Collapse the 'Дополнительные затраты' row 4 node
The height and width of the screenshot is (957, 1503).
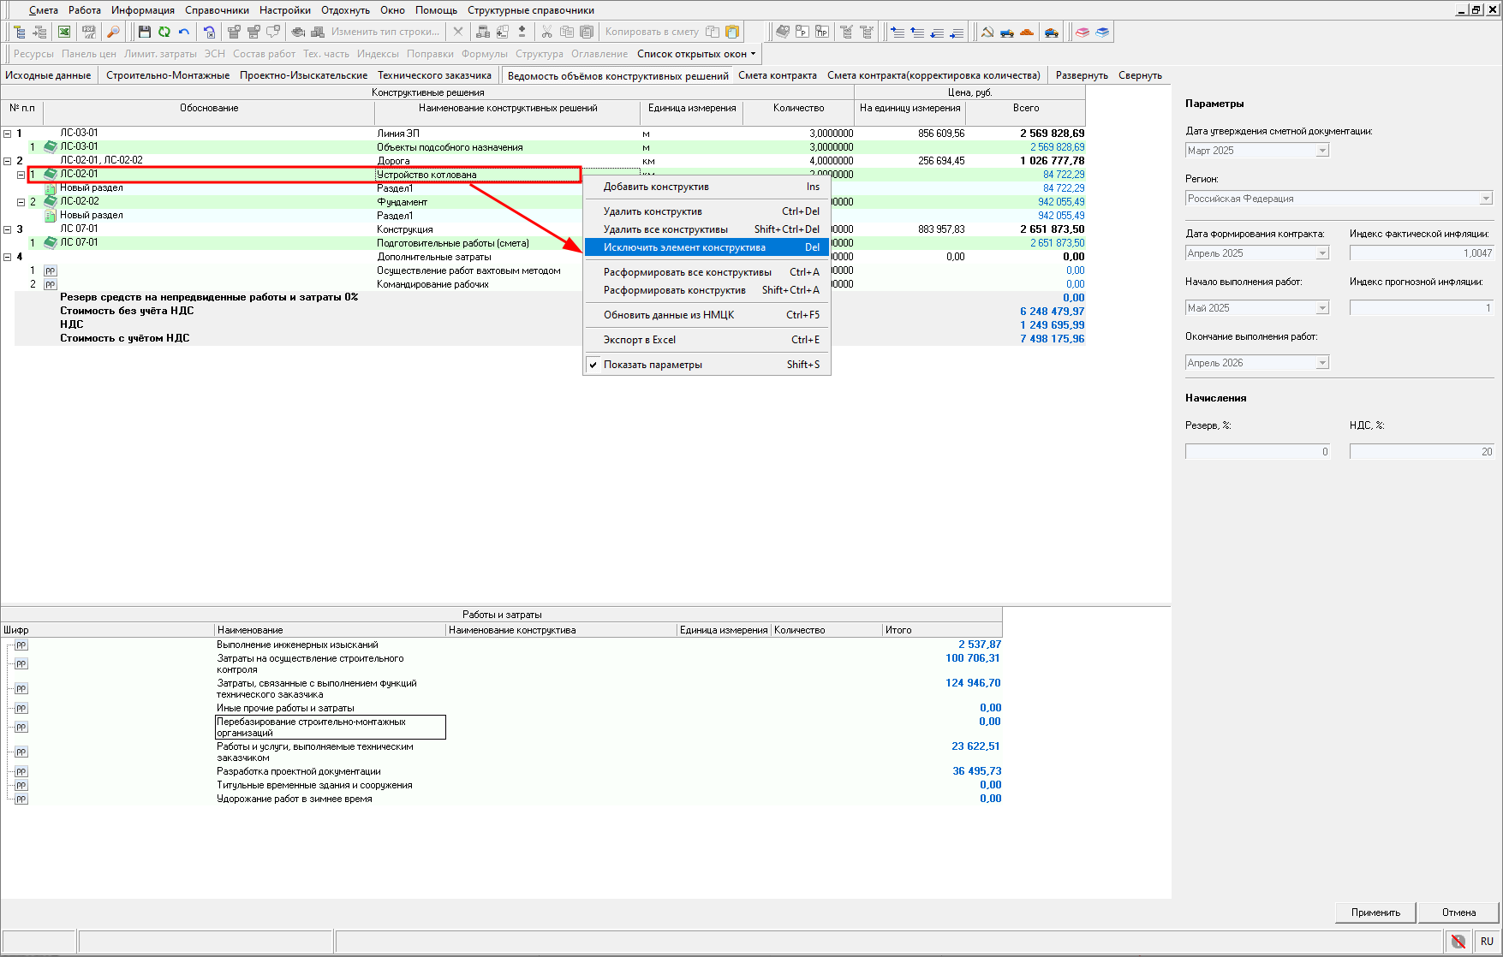click(x=8, y=257)
